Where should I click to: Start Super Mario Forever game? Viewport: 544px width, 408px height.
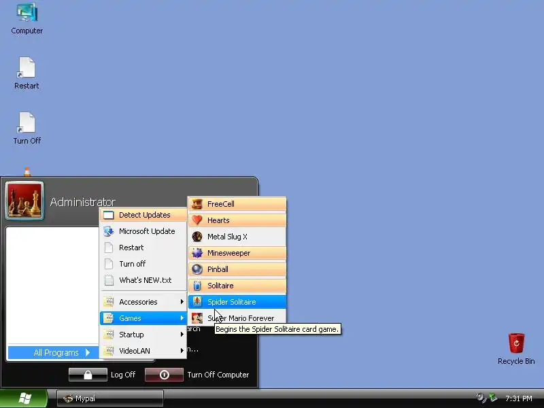[x=237, y=318]
